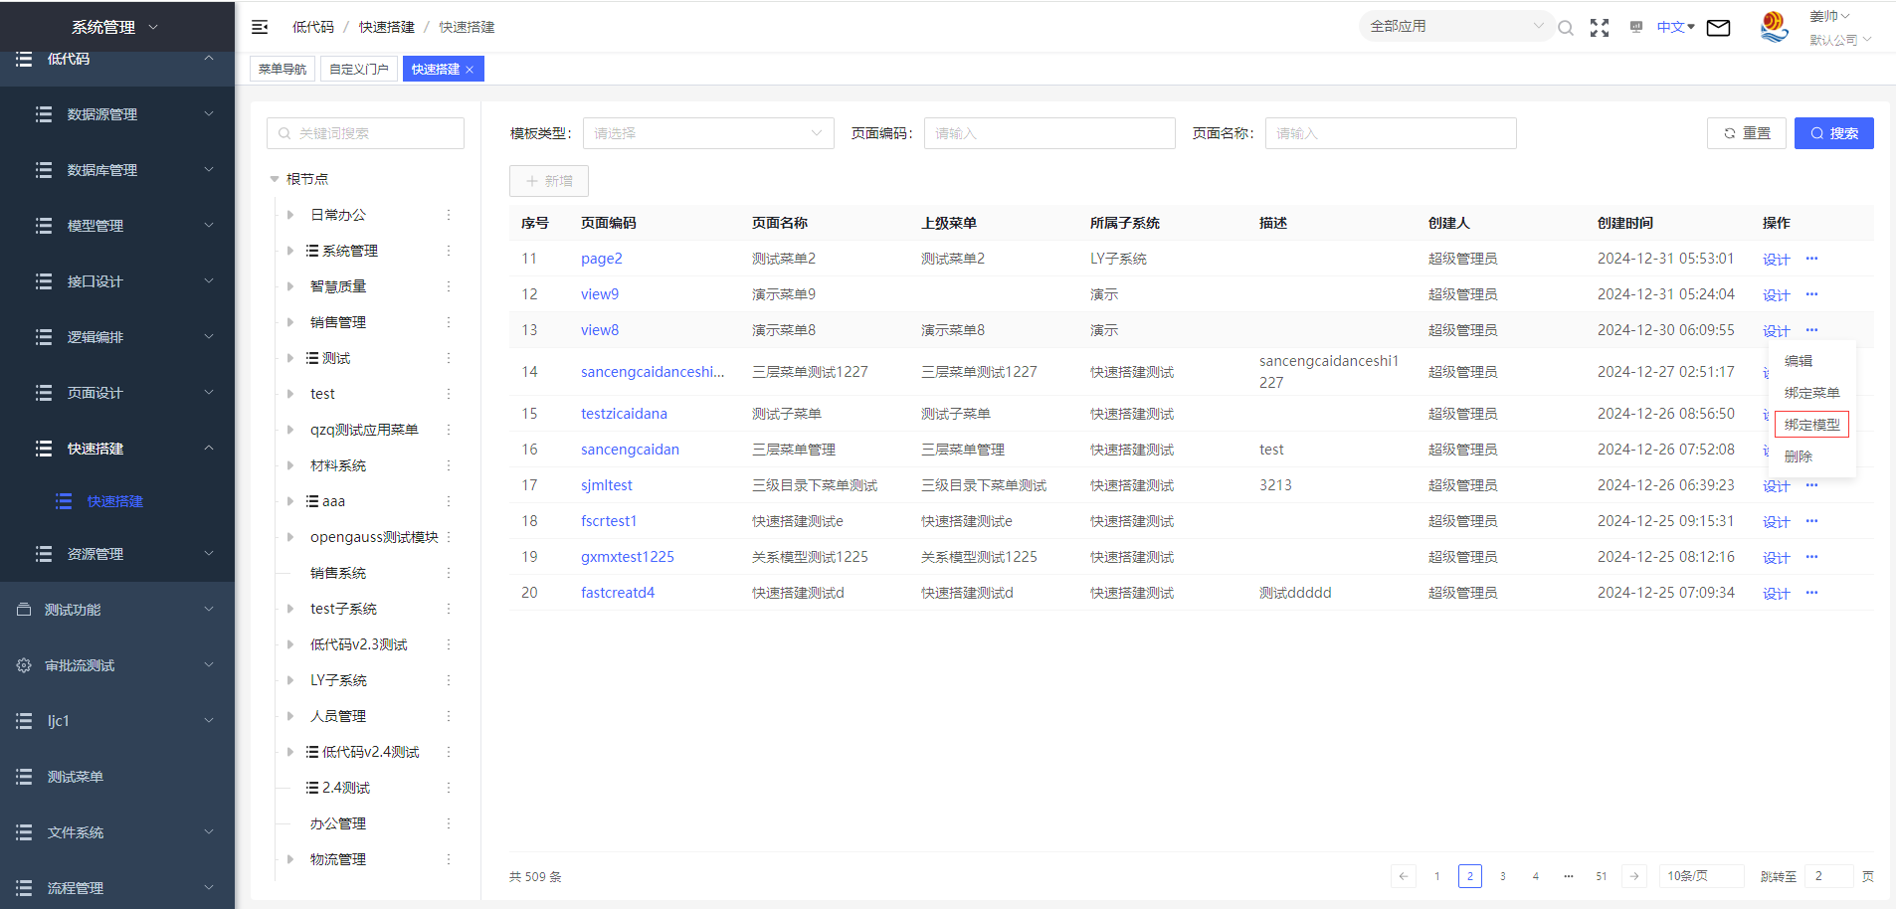Open the 姜帅 user menu
1896x909 pixels.
click(1828, 16)
